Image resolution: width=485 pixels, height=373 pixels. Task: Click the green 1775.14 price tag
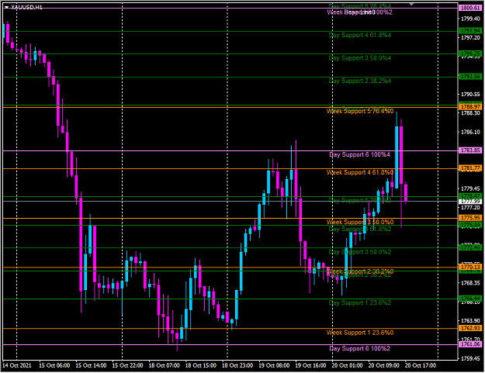(x=470, y=225)
